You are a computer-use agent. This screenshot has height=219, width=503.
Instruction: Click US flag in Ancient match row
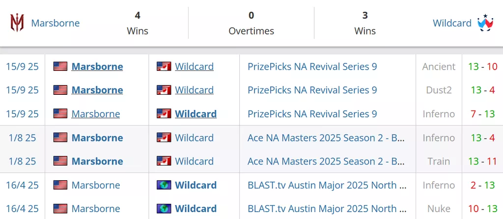click(60, 66)
